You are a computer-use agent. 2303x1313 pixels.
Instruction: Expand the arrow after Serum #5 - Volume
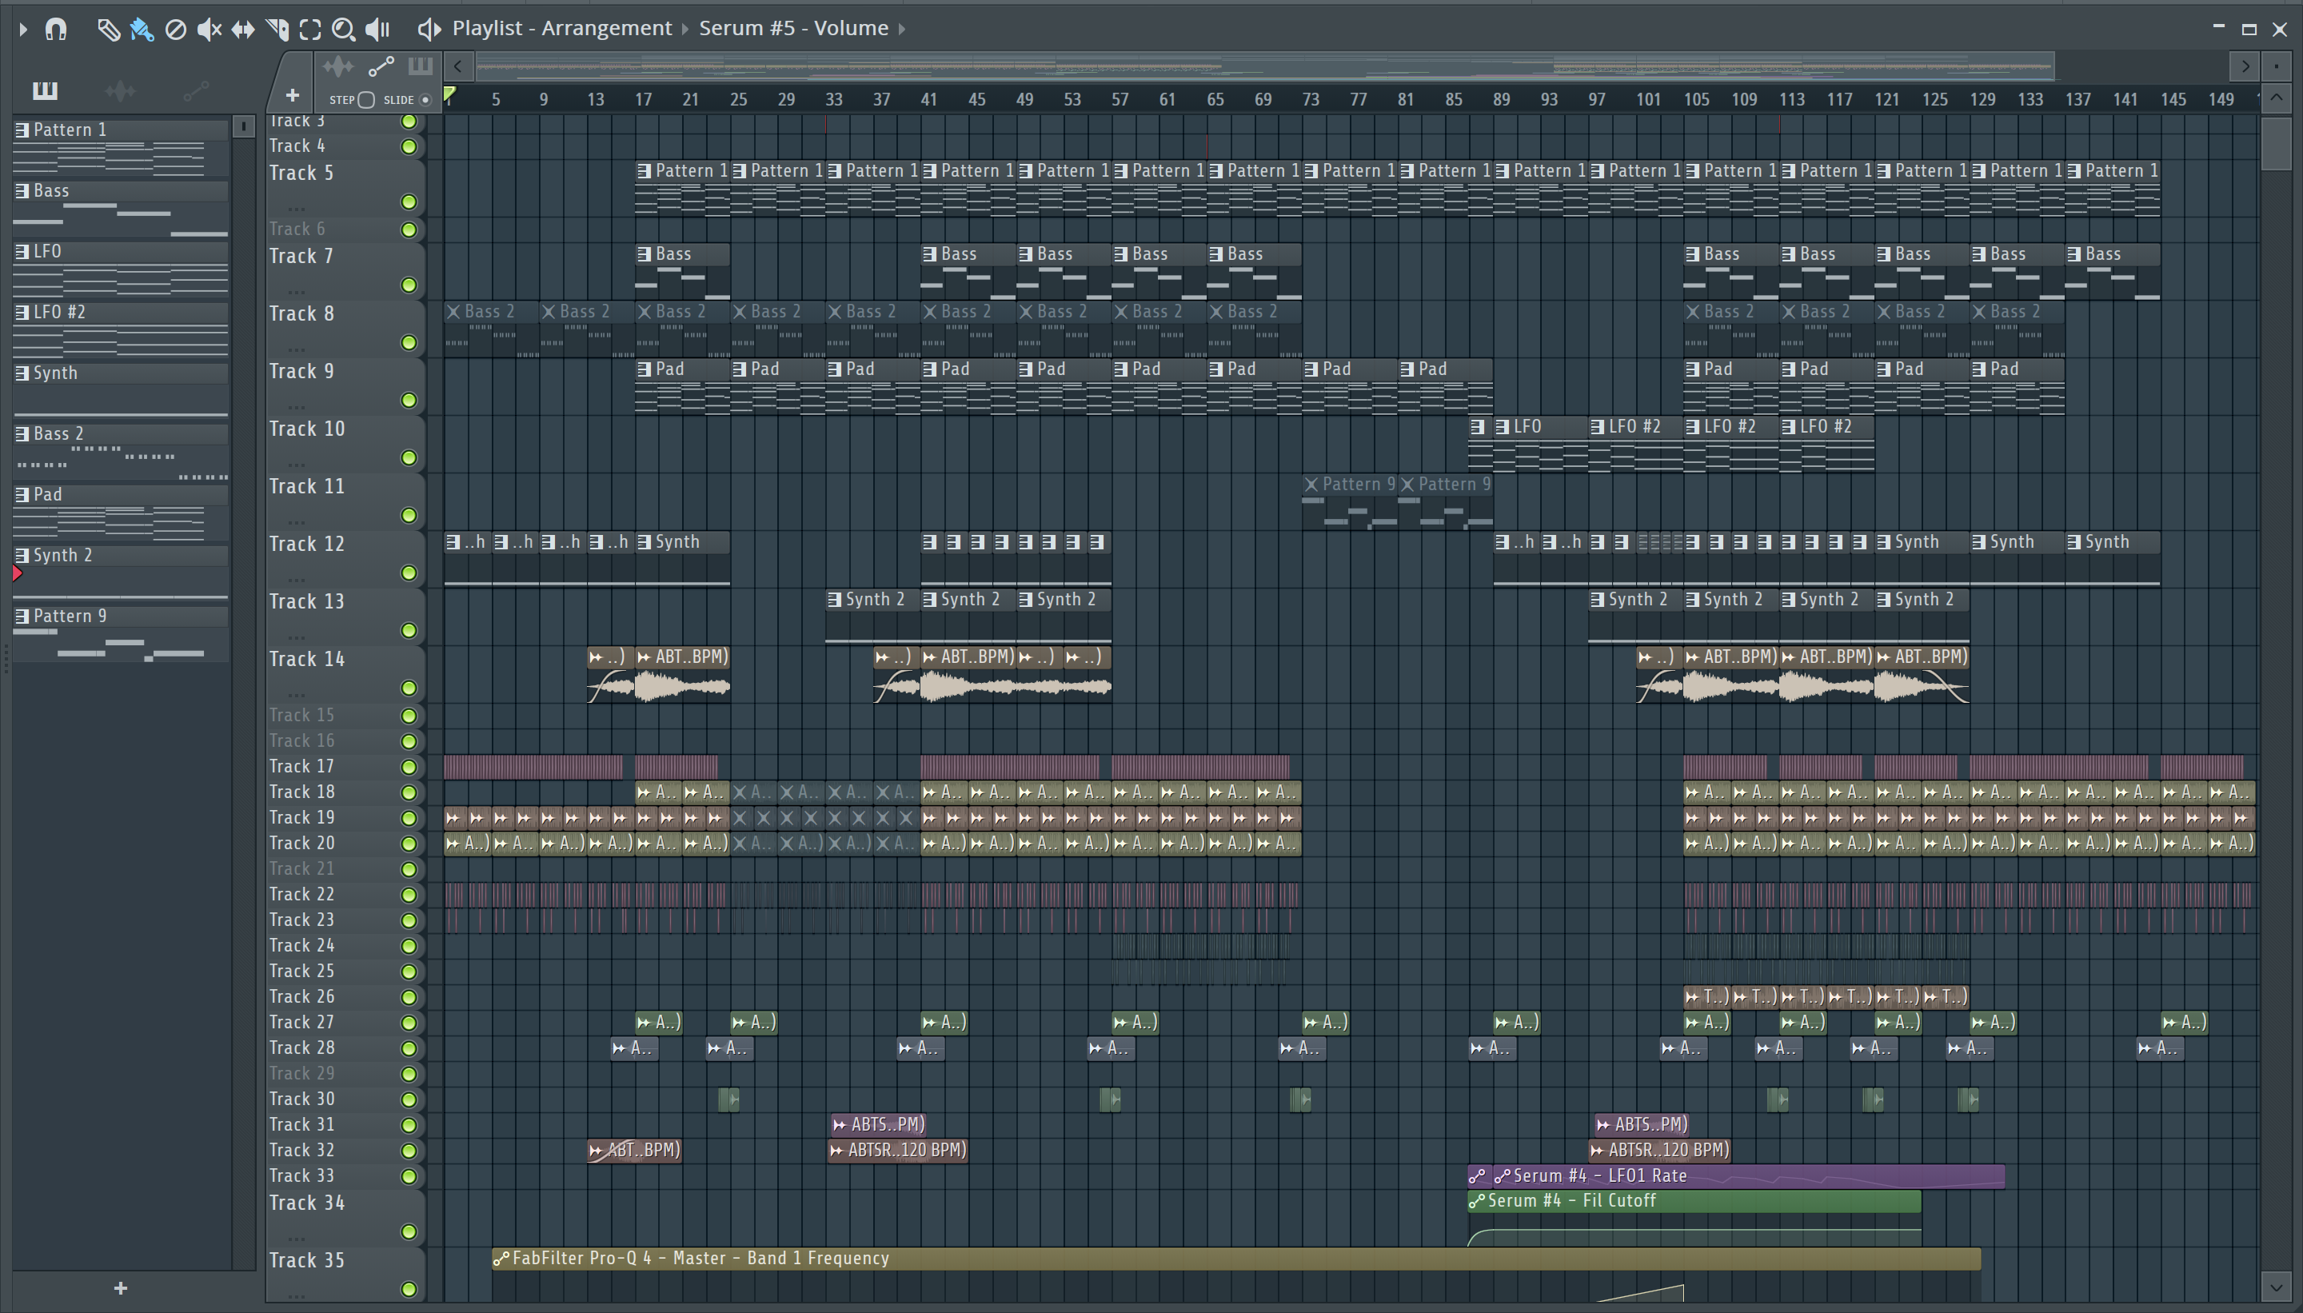(x=901, y=29)
